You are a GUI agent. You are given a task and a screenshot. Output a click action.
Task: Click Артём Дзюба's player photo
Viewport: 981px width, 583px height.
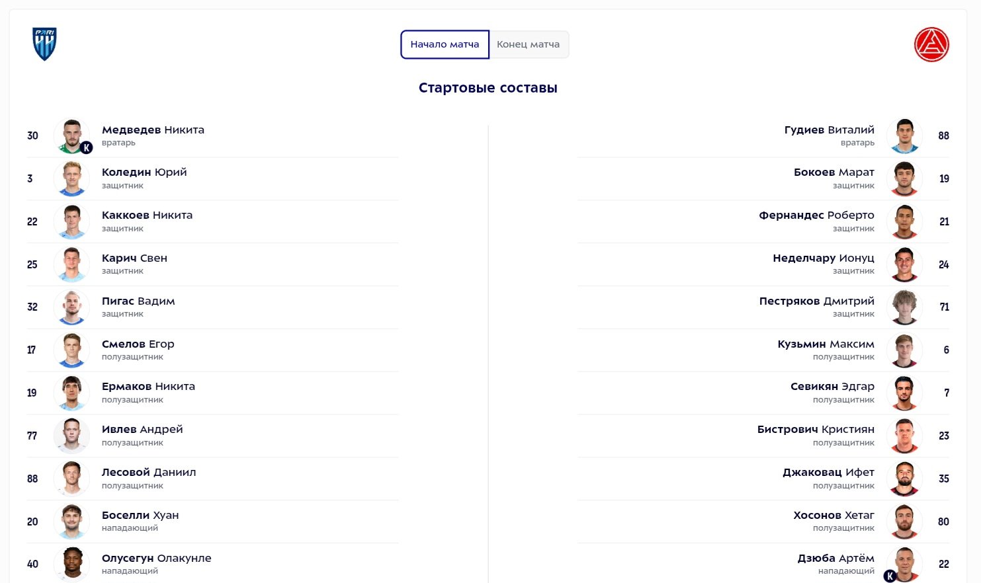(x=904, y=563)
